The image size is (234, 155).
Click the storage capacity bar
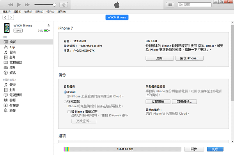(x=122, y=149)
